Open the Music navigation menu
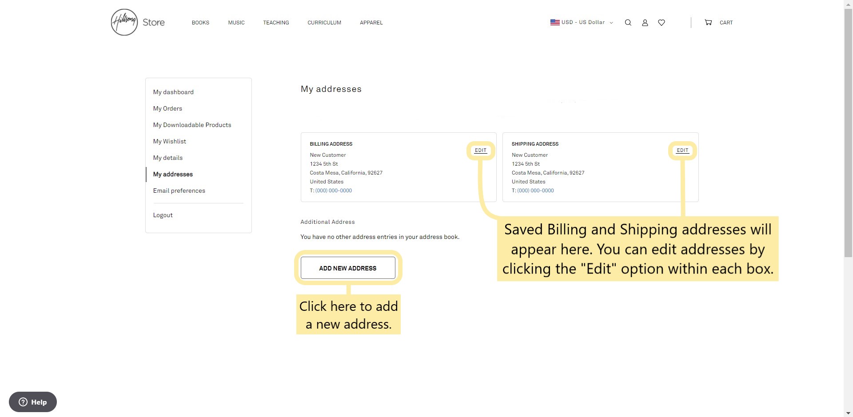 point(236,23)
